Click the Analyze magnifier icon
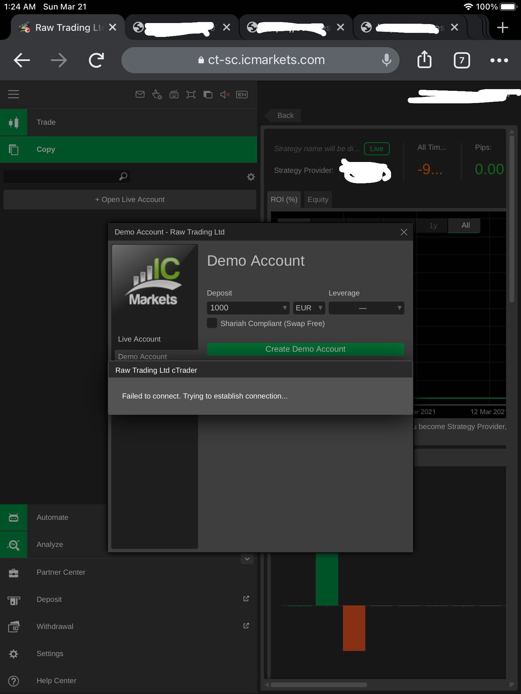Screen dimensions: 521x694 tap(14, 545)
